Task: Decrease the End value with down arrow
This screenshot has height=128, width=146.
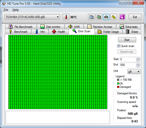Action: click(x=138, y=66)
